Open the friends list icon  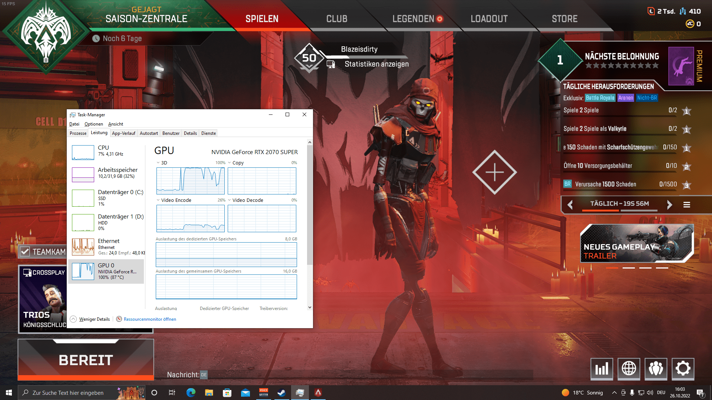tap(656, 369)
